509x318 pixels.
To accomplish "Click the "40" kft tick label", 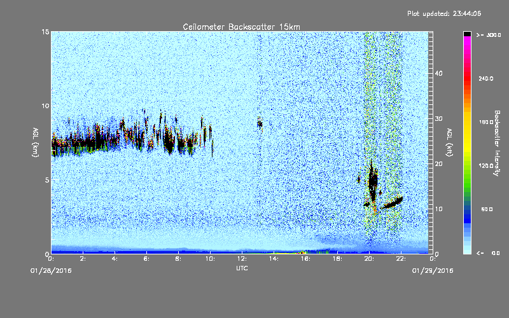I will tap(438, 73).
